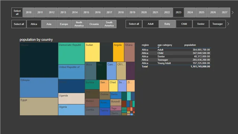
Task: Choose the 2016 year button
Action: pyautogui.click(x=98, y=12)
